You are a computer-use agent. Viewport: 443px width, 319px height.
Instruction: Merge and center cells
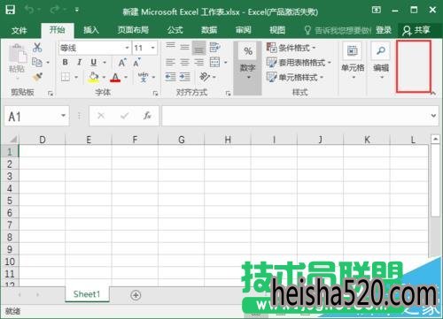tap(214, 62)
